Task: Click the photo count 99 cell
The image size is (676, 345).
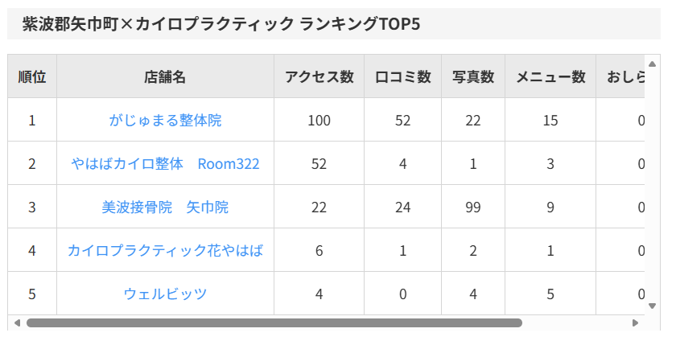Action: [473, 207]
